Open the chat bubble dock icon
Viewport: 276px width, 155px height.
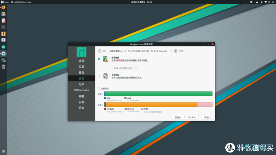[3, 40]
